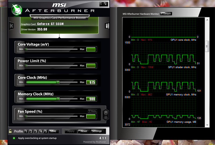
Task: Click the Power Limit value field
Action: coord(91,66)
